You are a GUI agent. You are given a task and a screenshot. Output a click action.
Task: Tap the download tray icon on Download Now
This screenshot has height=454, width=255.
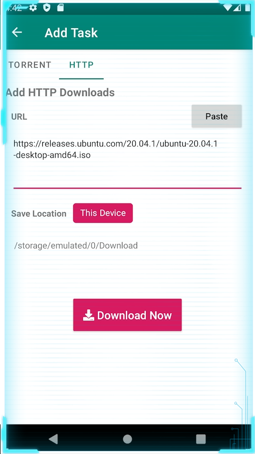tap(88, 315)
